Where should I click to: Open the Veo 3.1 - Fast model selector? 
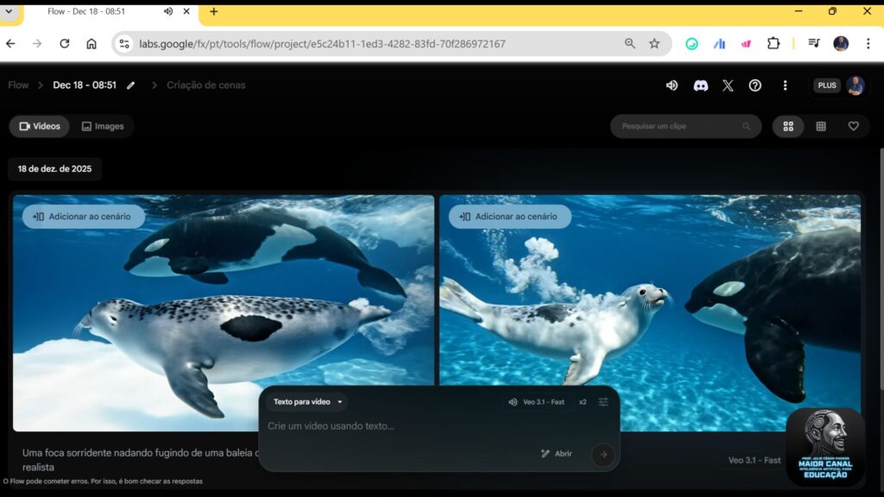coord(537,401)
